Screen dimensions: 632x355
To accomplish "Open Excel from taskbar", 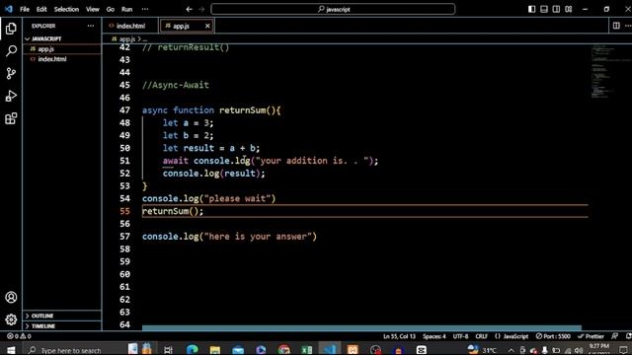I will pos(307,350).
